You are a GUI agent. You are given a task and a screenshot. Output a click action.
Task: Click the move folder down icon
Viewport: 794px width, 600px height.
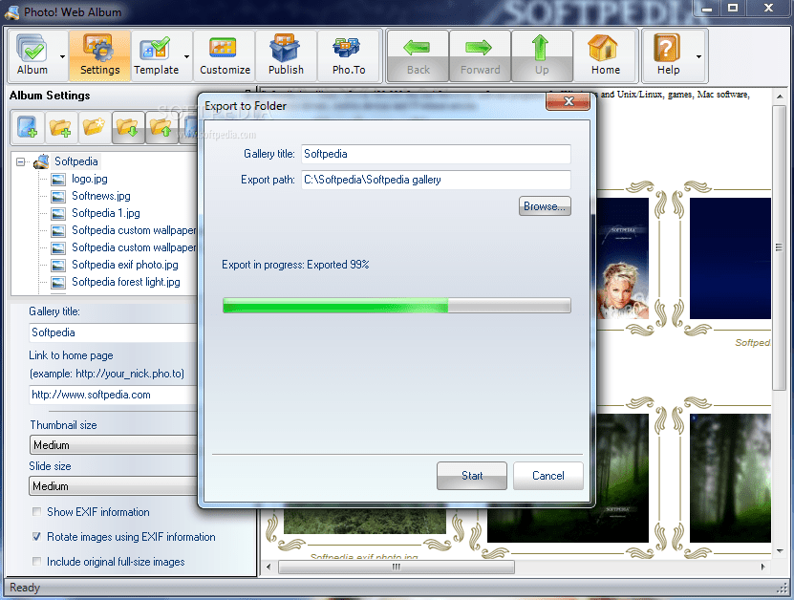click(127, 127)
